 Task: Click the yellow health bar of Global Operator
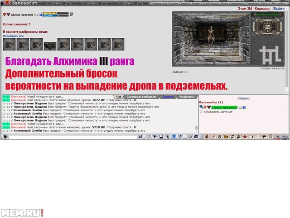(49, 13)
